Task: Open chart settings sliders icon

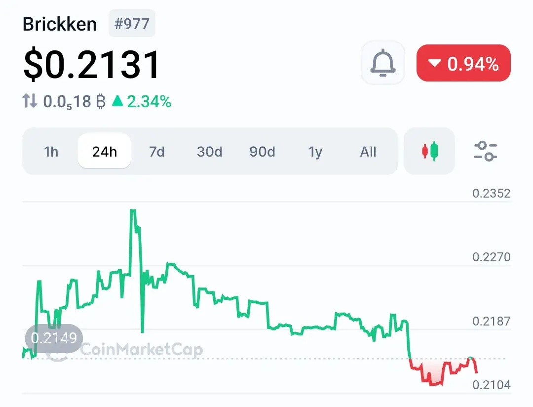Action: [x=486, y=151]
